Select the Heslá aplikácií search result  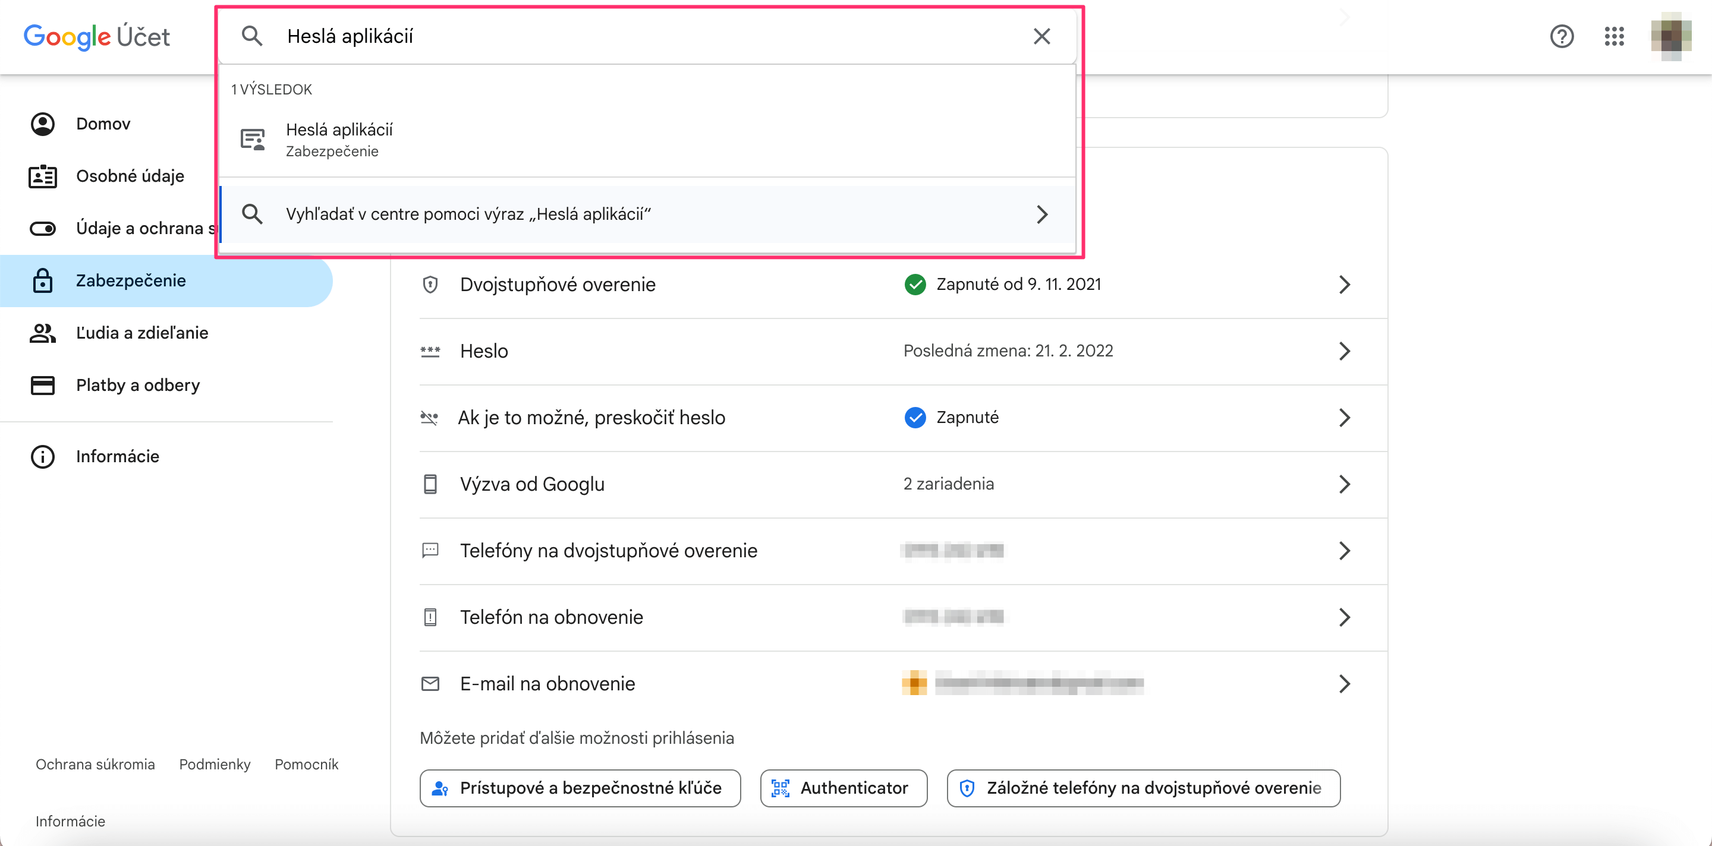point(647,140)
